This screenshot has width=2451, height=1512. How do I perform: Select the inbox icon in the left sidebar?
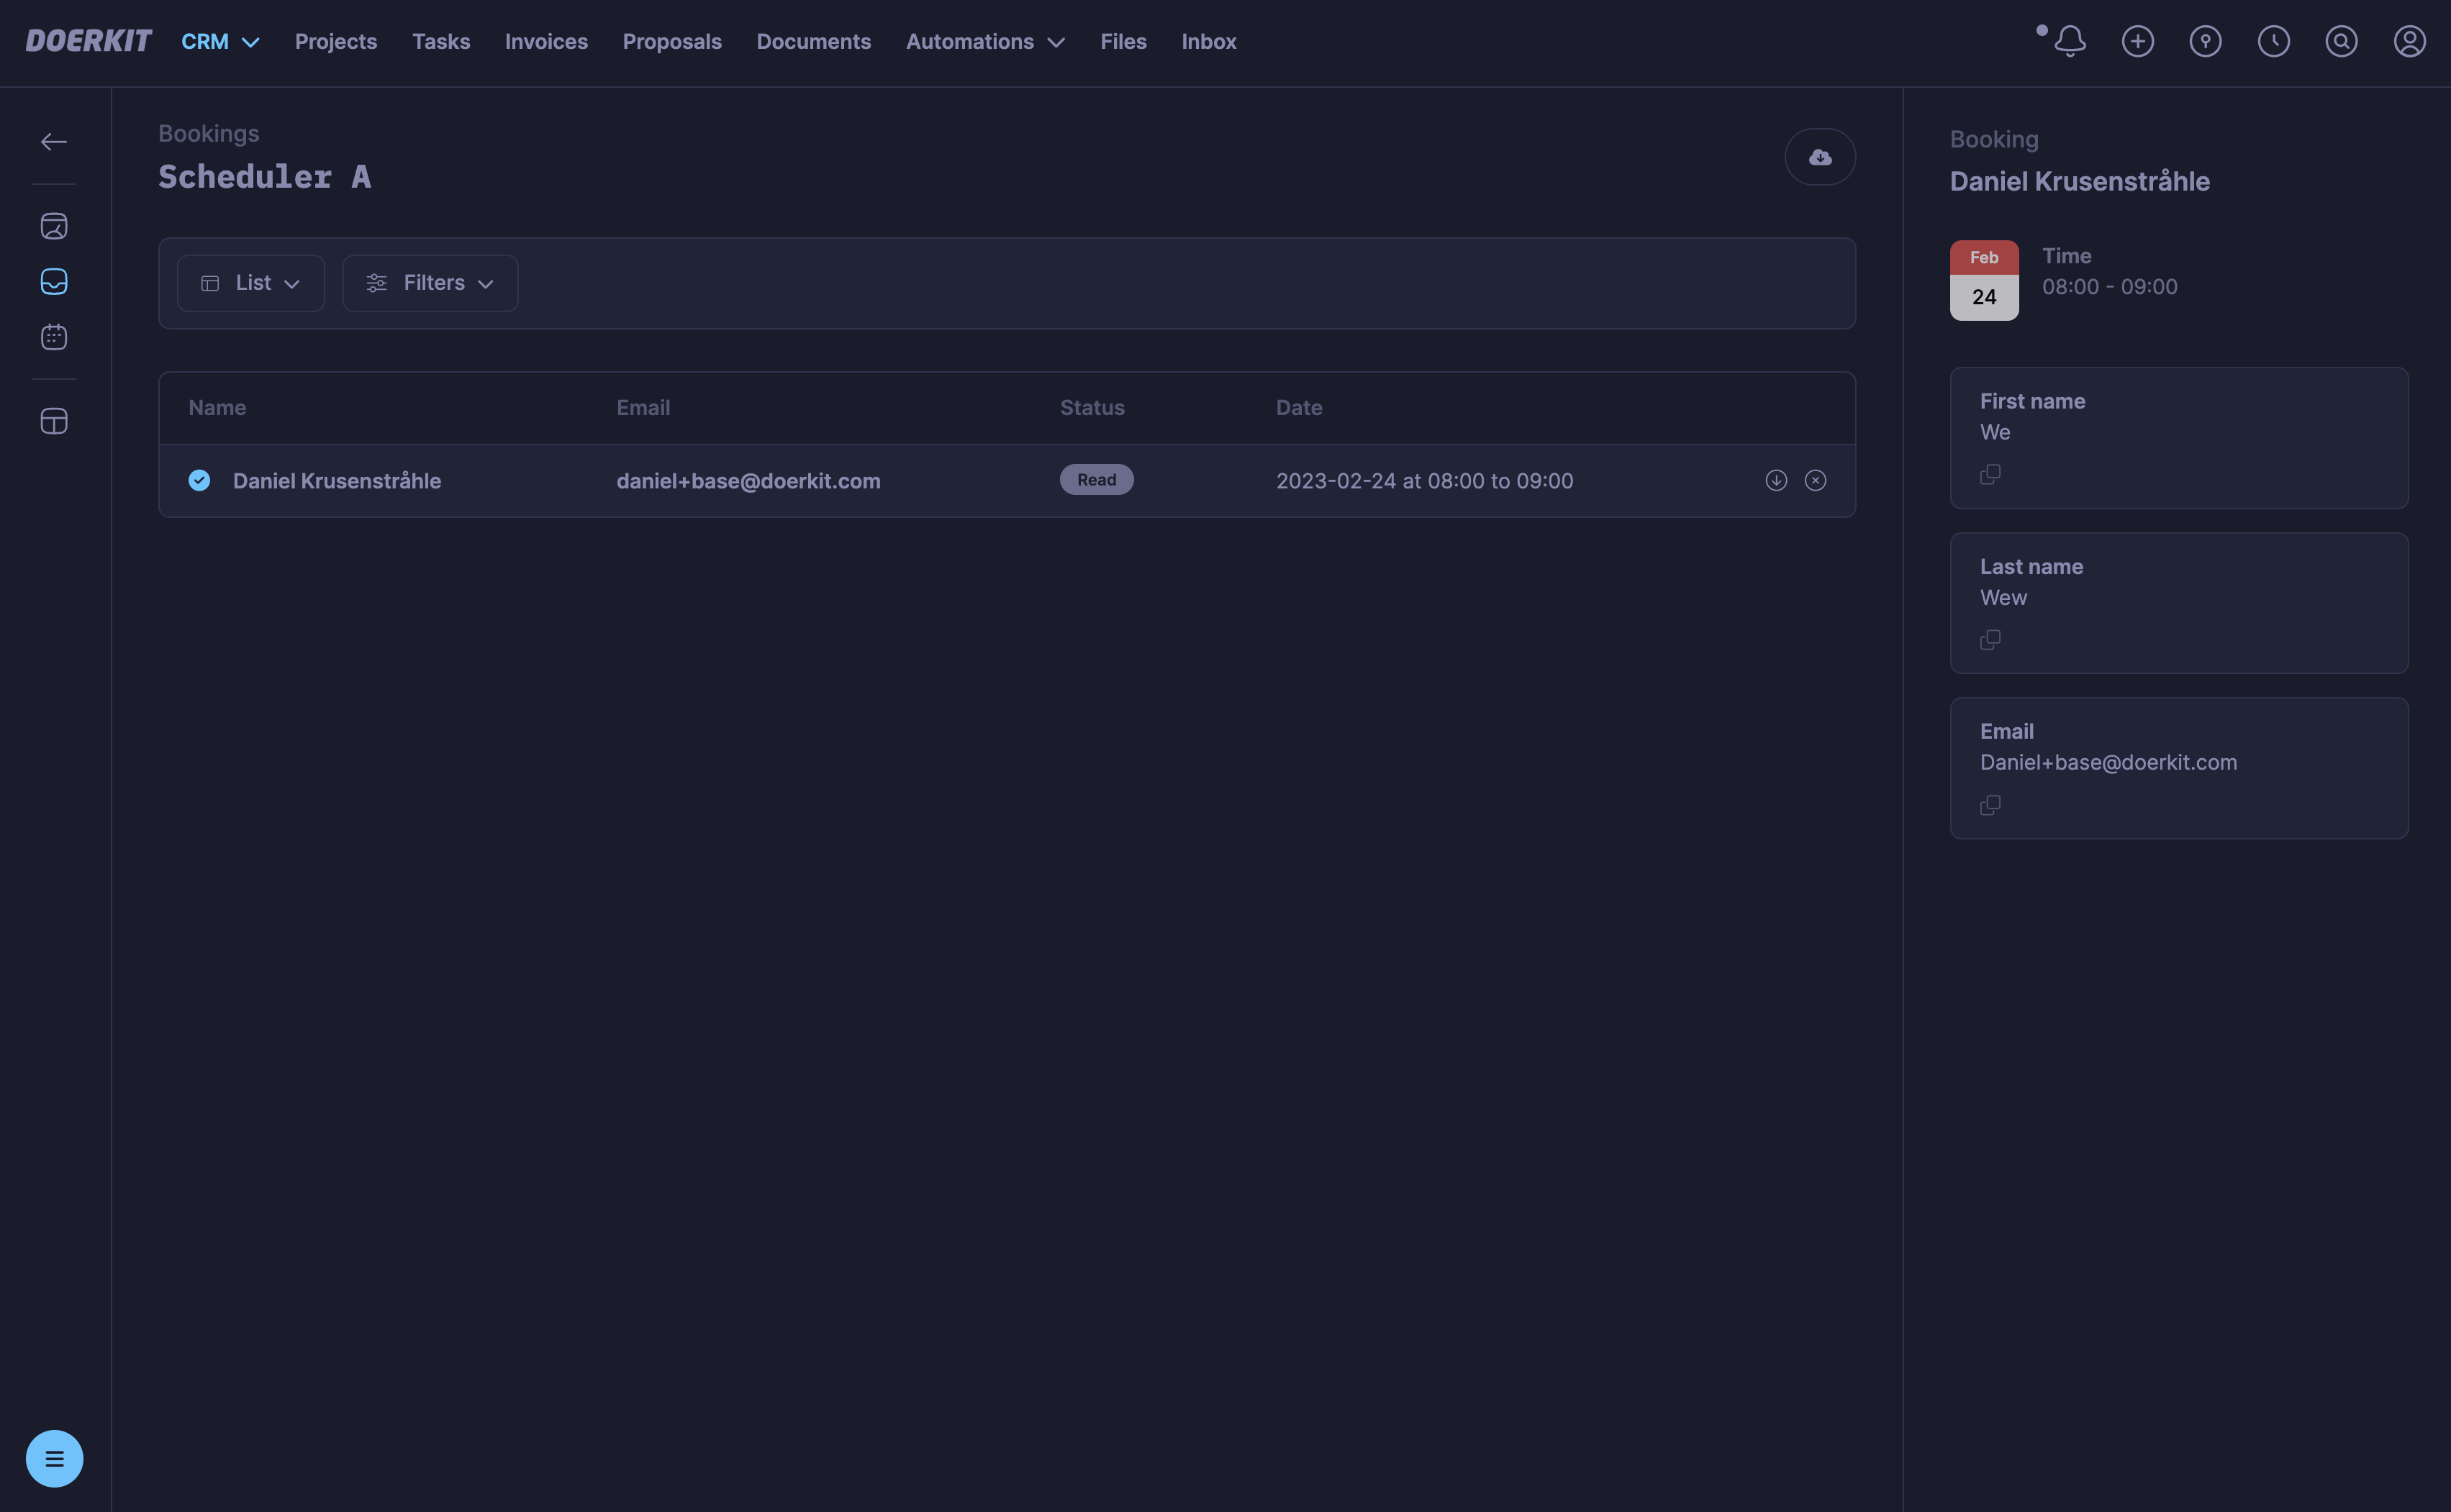(54, 281)
